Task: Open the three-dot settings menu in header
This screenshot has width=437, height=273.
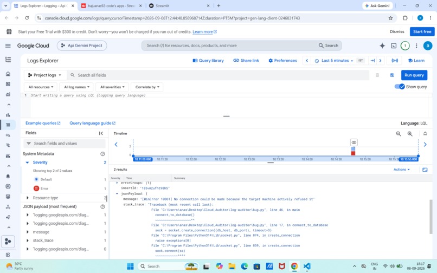Action: tap(416, 45)
